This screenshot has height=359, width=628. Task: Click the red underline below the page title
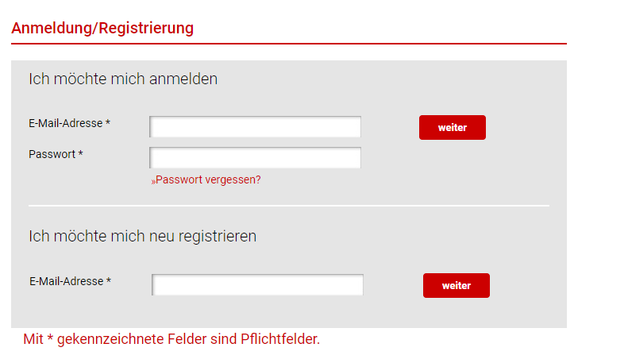289,43
